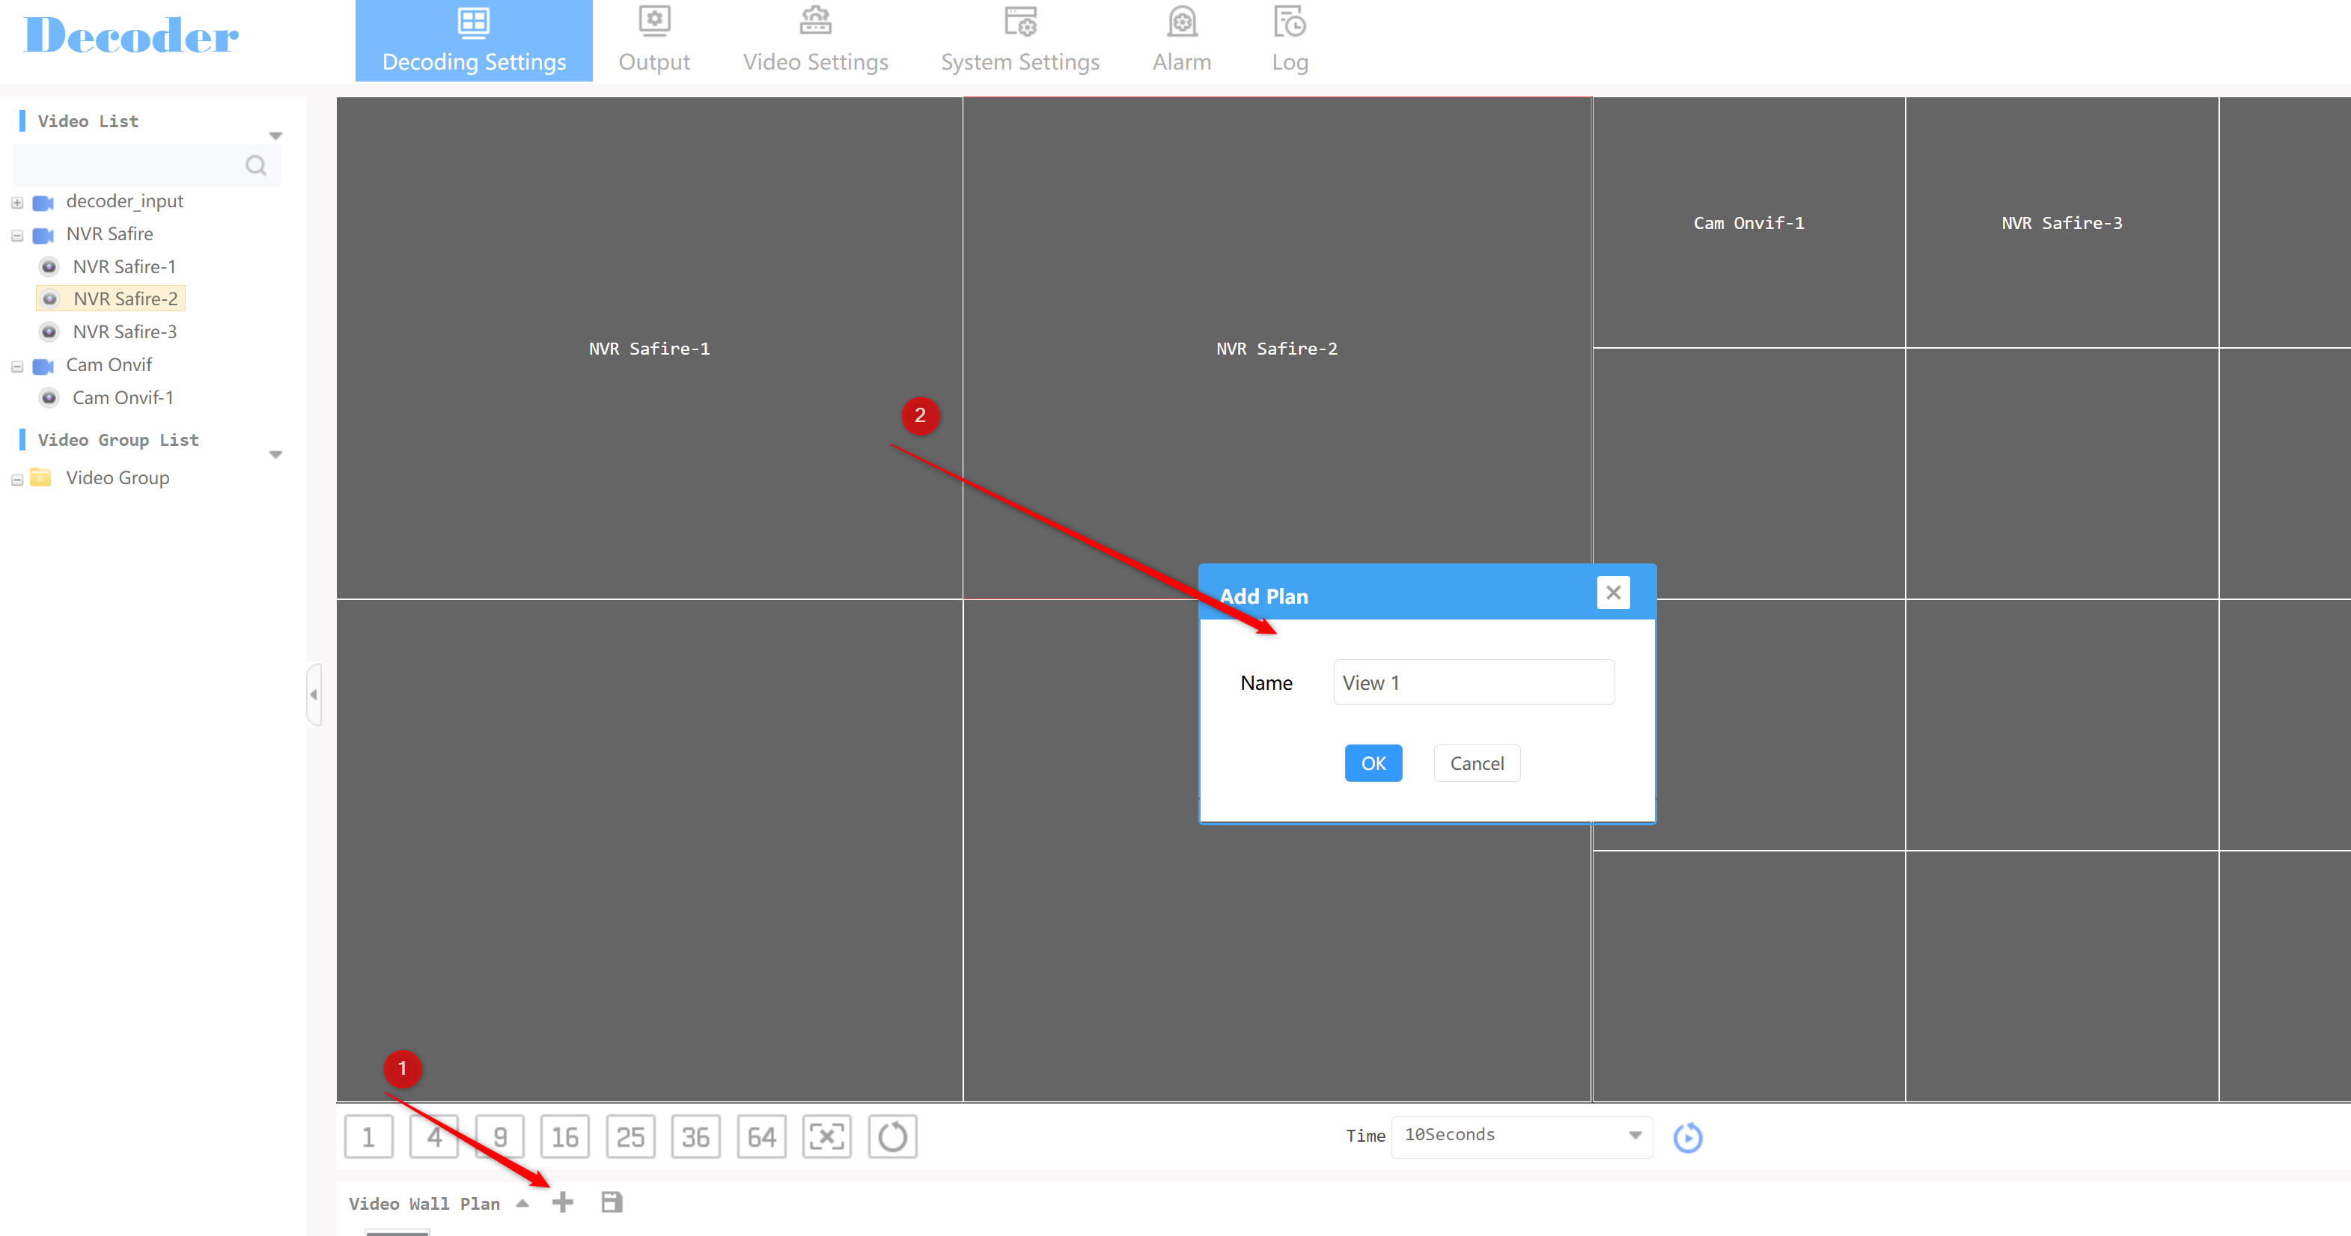Image resolution: width=2351 pixels, height=1236 pixels.
Task: Select the NVR Safire-1 video window
Action: pyautogui.click(x=649, y=349)
